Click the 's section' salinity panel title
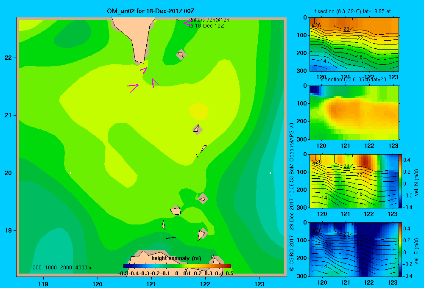Viewport: 424px width, 288px height. coord(354,80)
